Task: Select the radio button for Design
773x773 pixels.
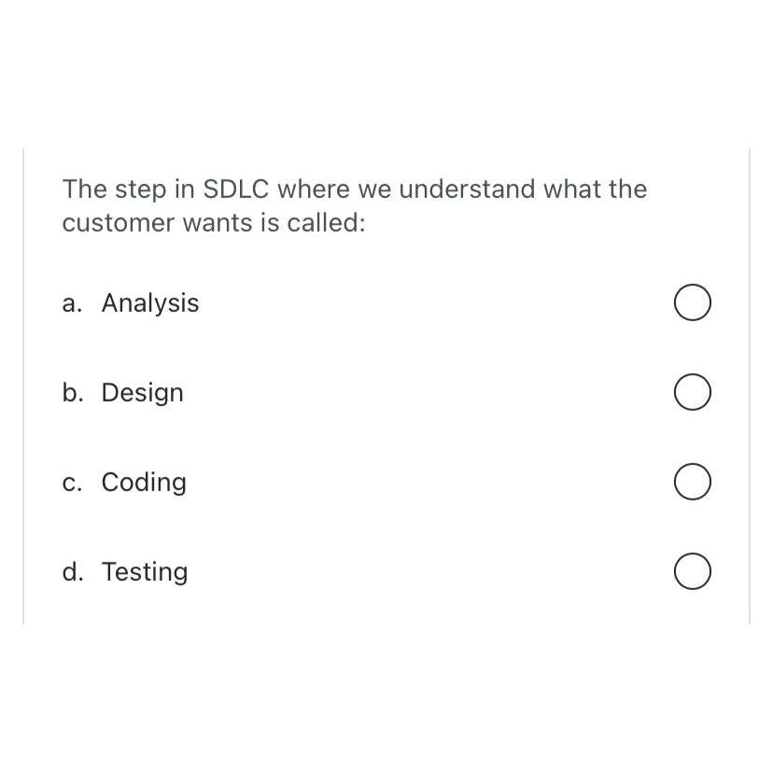Action: pos(692,391)
